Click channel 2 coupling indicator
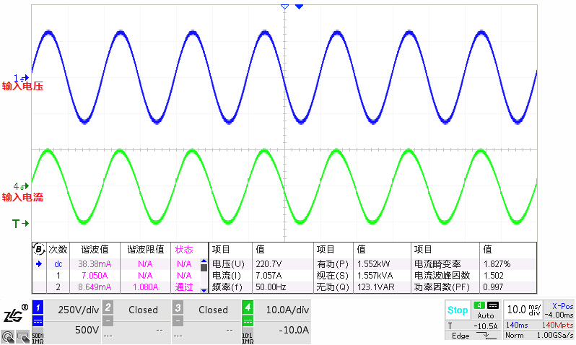The image size is (576, 345). [x=108, y=321]
